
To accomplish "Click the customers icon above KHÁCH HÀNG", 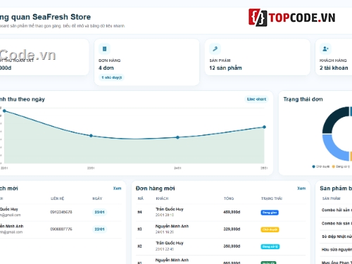I will click(325, 49).
